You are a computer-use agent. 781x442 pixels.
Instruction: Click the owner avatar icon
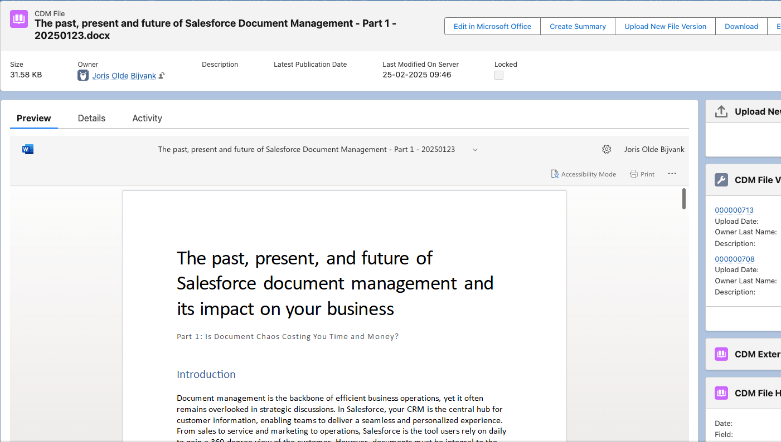pyautogui.click(x=83, y=76)
